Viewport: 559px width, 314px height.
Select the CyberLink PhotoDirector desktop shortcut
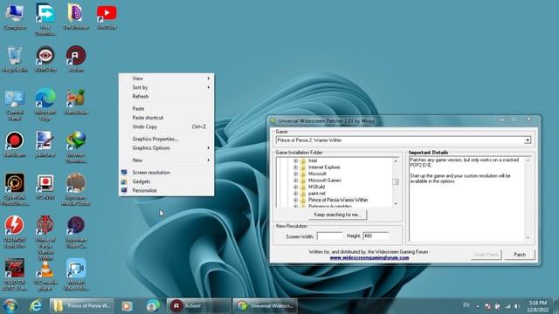[15, 189]
